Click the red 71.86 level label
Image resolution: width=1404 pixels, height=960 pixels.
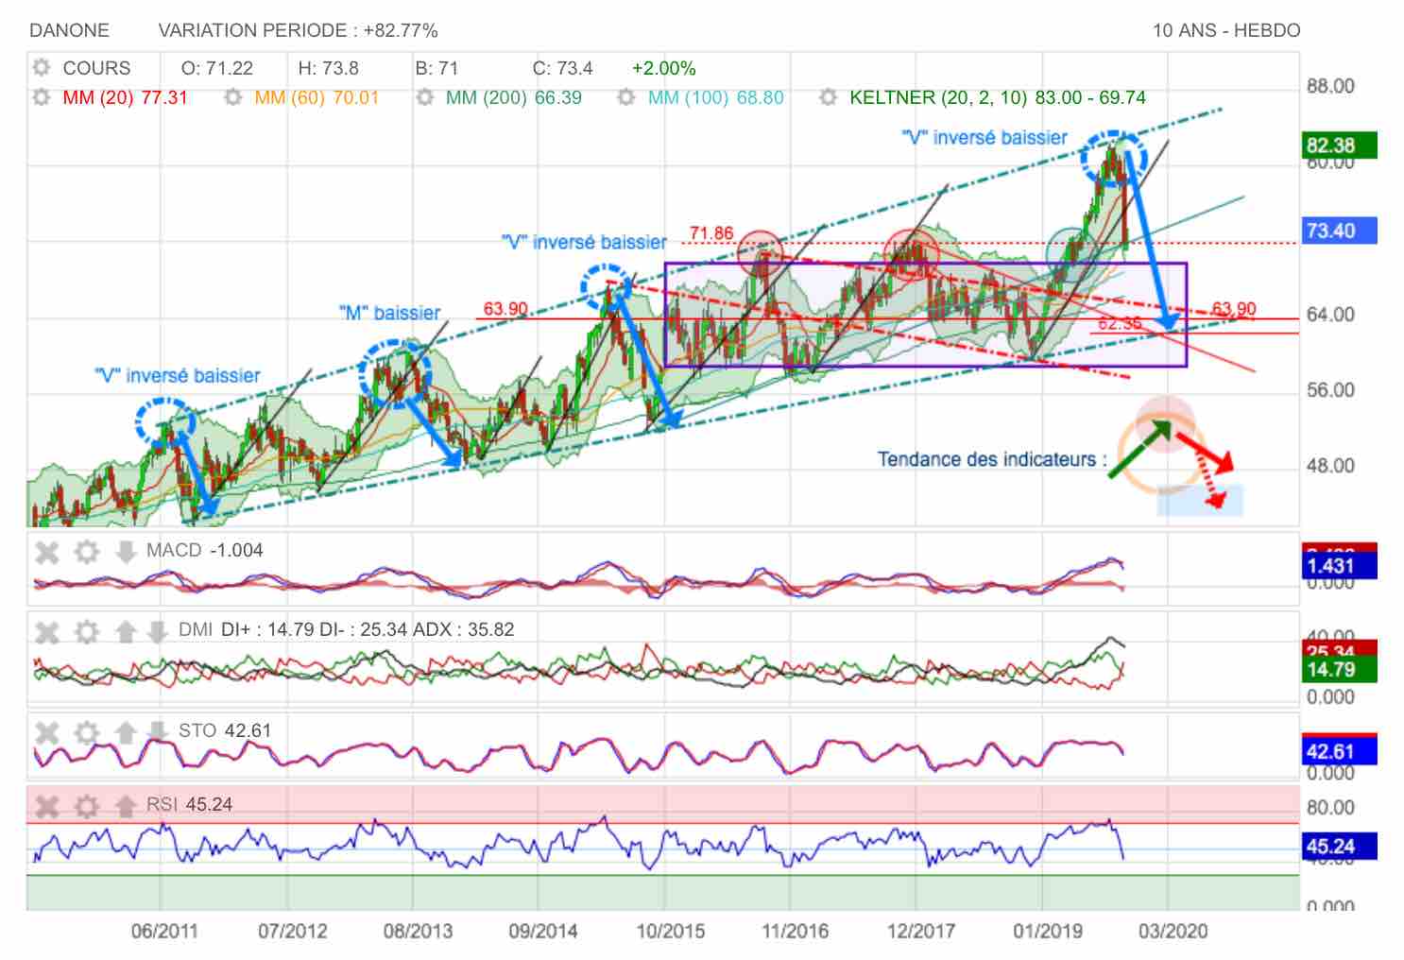(x=711, y=232)
